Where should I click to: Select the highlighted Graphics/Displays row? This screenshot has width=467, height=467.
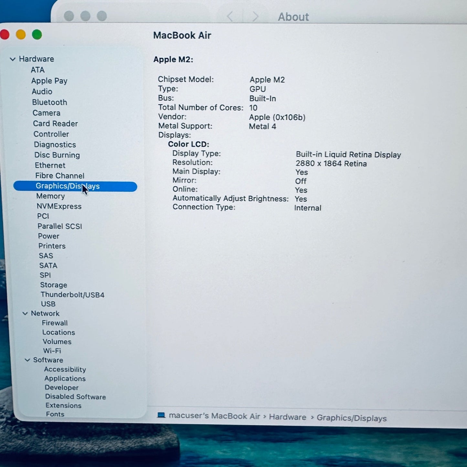click(75, 186)
